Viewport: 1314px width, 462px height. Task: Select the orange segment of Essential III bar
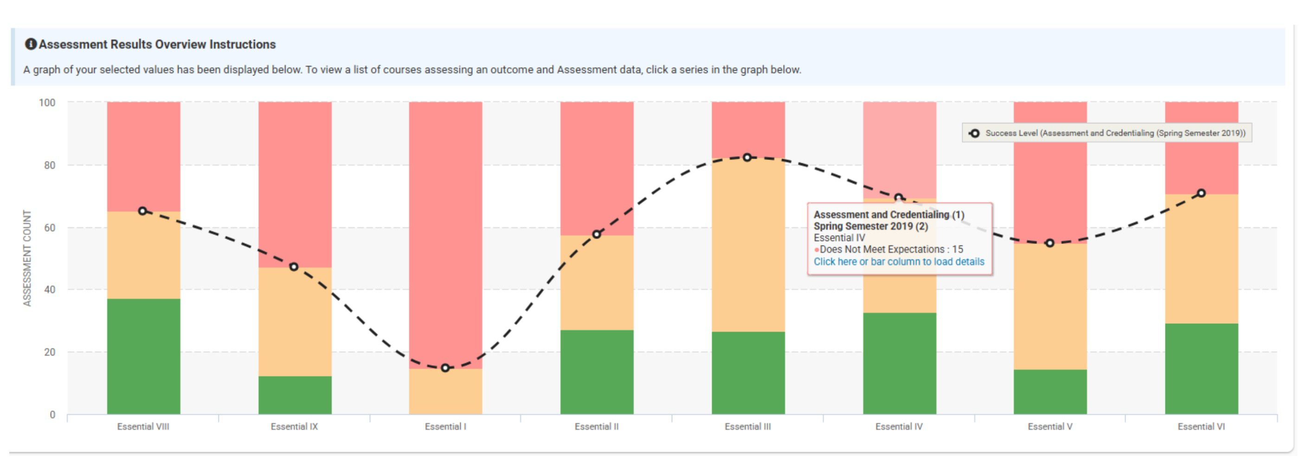[x=748, y=245]
